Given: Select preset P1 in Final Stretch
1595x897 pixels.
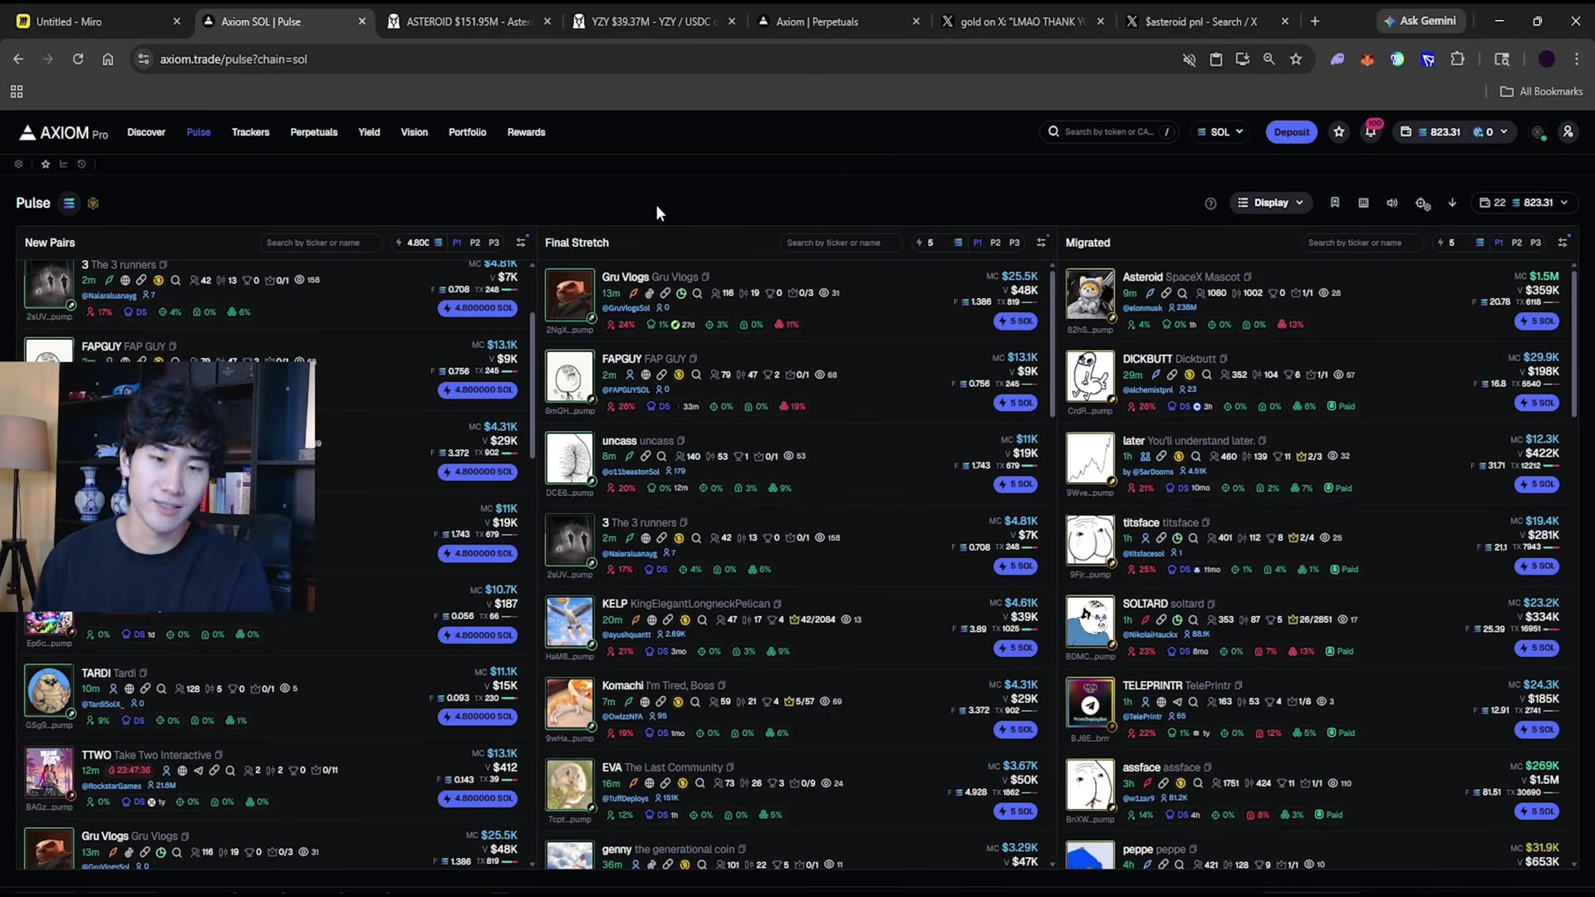Looking at the screenshot, I should point(978,243).
